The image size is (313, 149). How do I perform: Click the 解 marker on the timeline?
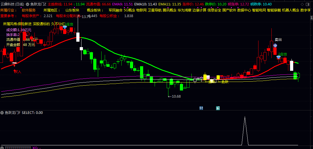click(x=218, y=108)
